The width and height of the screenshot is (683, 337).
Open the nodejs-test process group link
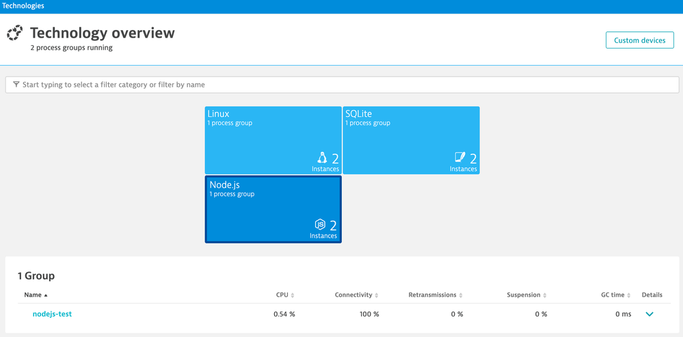click(52, 314)
